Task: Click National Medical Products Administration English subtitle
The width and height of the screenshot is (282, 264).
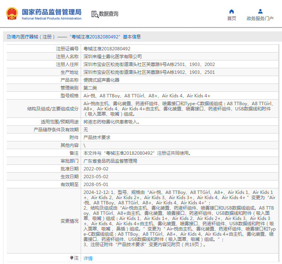Action: point(52,18)
